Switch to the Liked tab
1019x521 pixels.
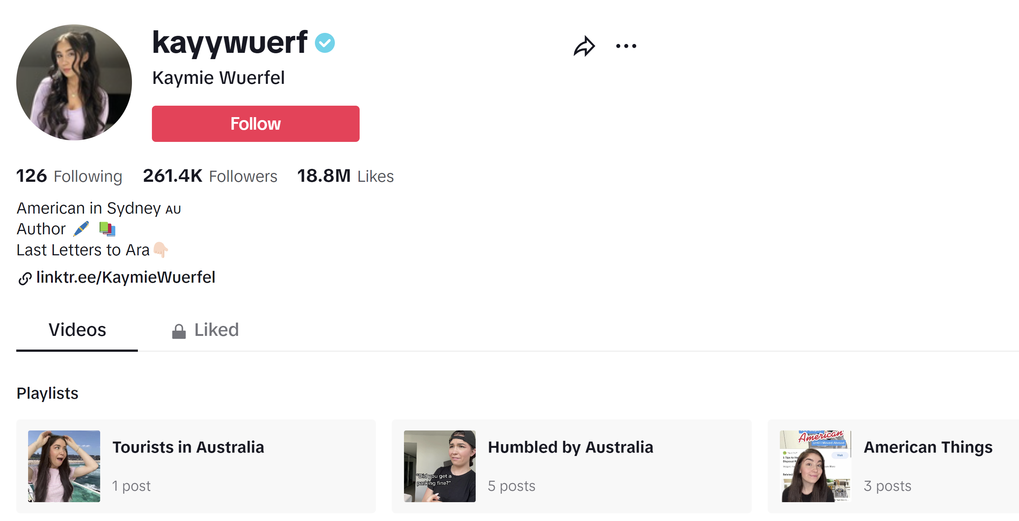[216, 330]
